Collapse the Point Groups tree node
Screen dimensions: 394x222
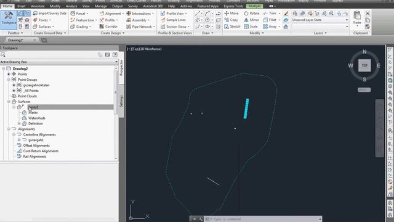pyautogui.click(x=9, y=80)
